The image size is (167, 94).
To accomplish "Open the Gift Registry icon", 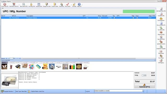I will (x=161, y=61).
